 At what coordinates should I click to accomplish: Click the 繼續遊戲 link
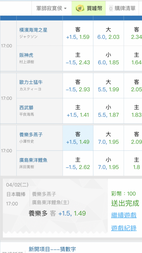[124, 215]
